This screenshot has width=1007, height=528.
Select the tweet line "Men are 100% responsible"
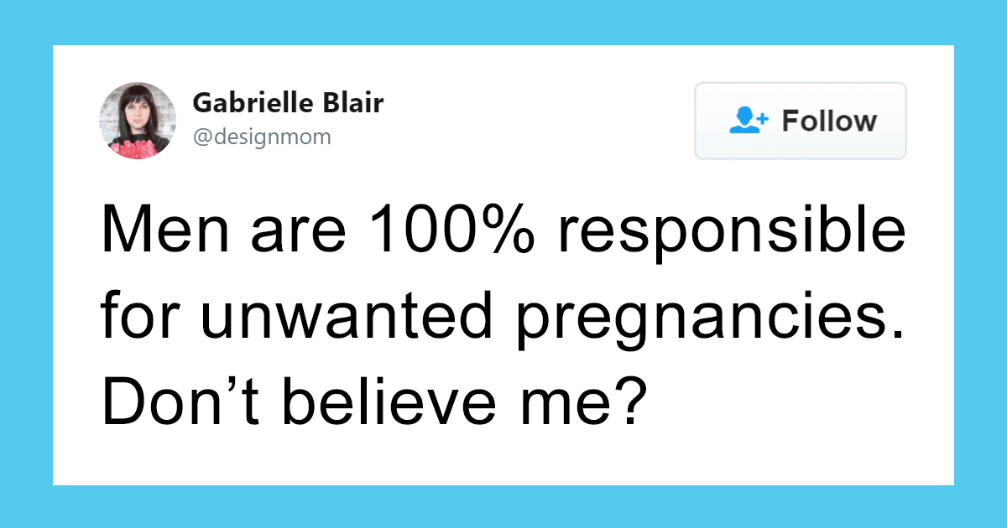click(503, 232)
